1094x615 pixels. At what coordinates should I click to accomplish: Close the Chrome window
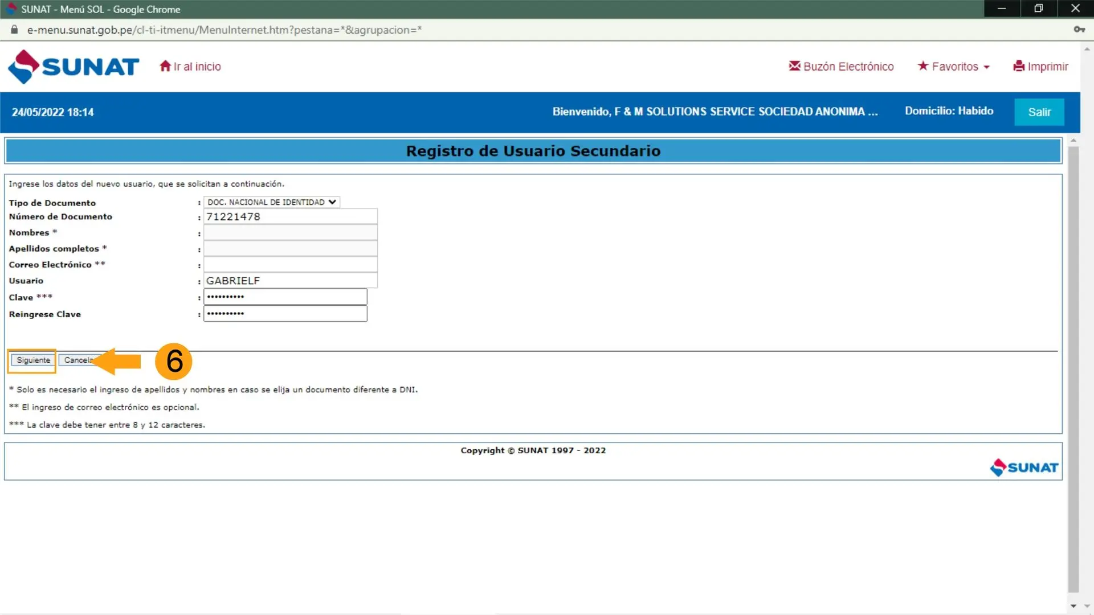click(1075, 9)
